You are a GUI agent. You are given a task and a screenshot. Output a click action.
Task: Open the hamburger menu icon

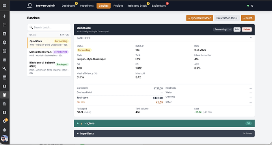[4, 6]
